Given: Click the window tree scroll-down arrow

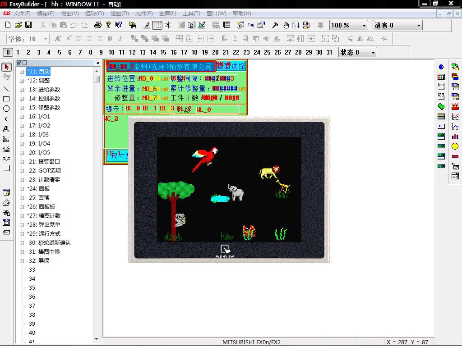Looking at the screenshot, I should 97,339.
